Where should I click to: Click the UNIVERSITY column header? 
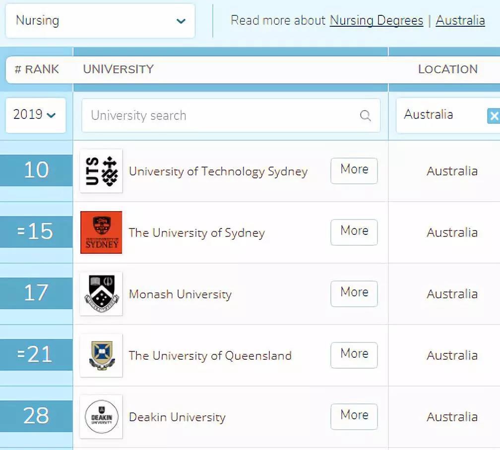pos(119,69)
